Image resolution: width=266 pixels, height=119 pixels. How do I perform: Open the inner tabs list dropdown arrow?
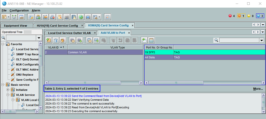click(263, 32)
